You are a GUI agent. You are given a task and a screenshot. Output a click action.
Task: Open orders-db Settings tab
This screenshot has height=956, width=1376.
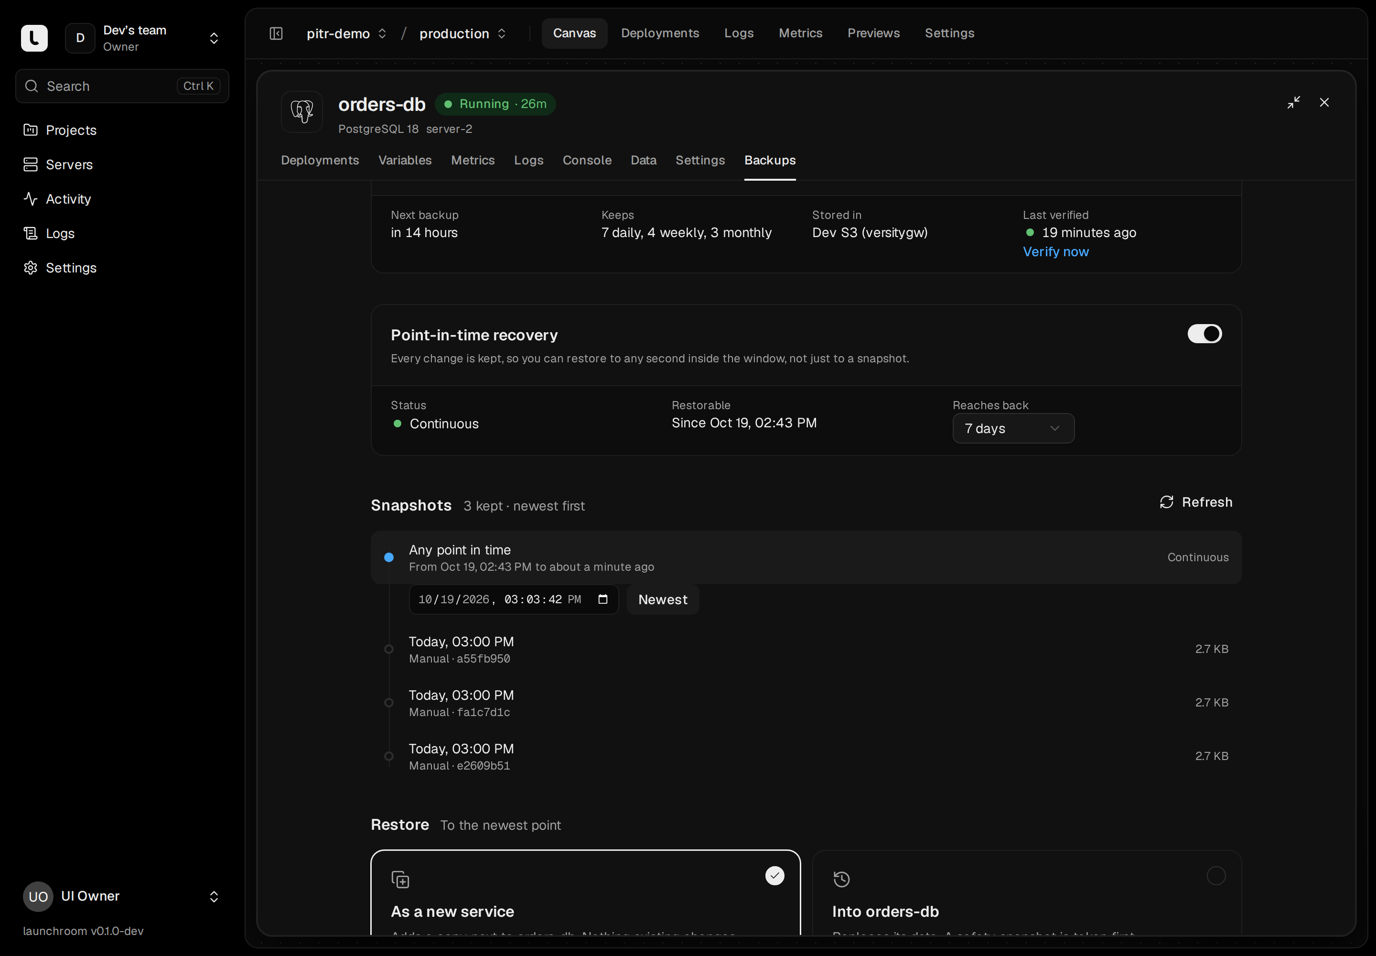tap(700, 160)
